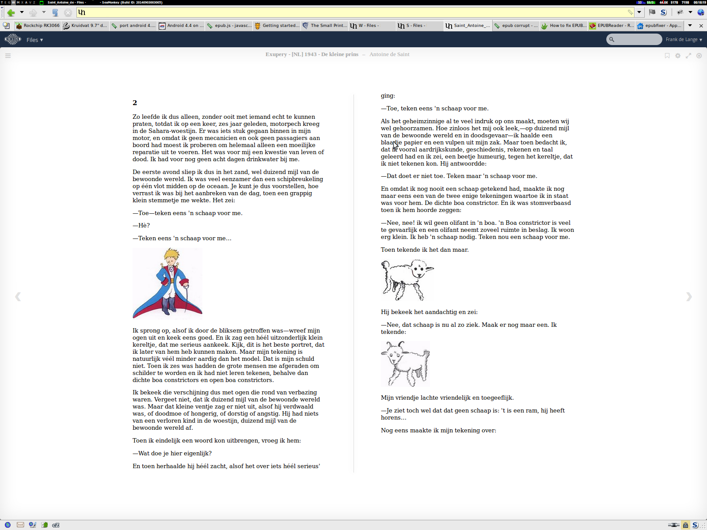This screenshot has width=707, height=530.
Task: Click the security padlock in status bar
Action: tap(685, 525)
